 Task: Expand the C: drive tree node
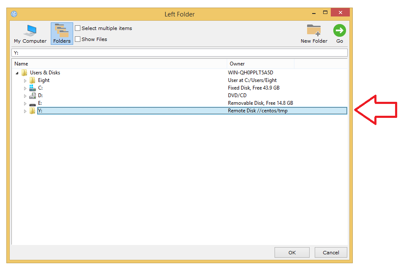[x=25, y=88]
